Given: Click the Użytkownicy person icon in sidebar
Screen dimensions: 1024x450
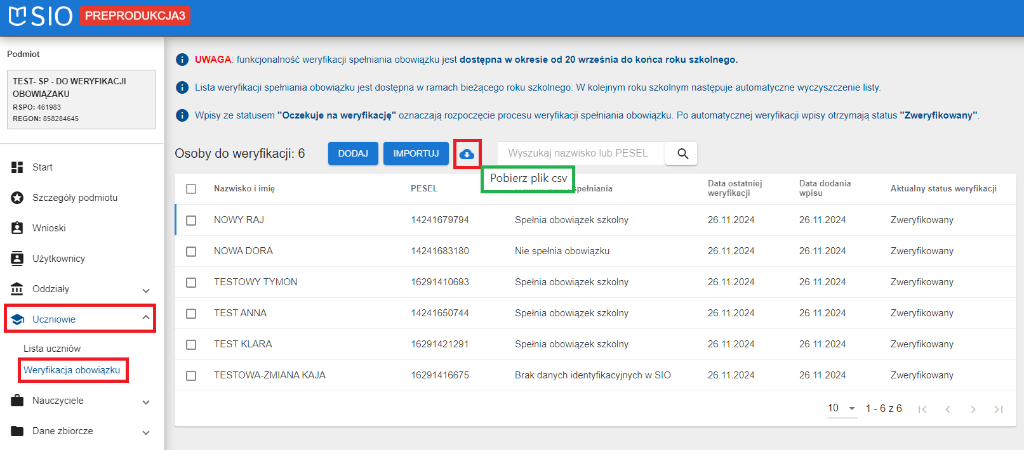Looking at the screenshot, I should [17, 259].
